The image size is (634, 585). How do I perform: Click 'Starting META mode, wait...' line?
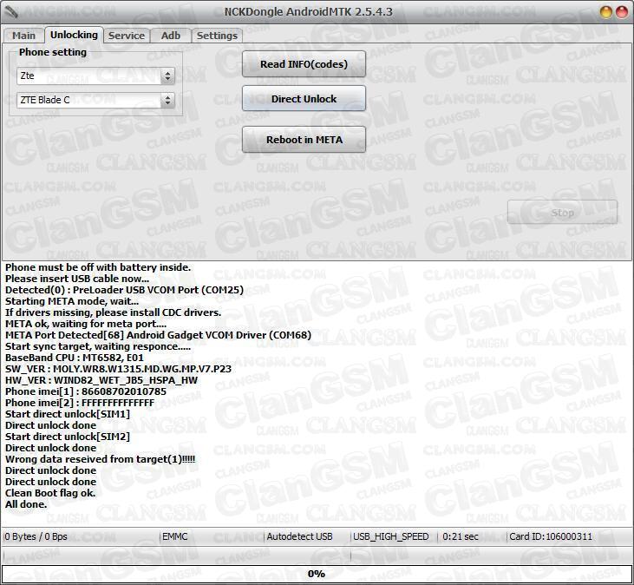point(72,301)
